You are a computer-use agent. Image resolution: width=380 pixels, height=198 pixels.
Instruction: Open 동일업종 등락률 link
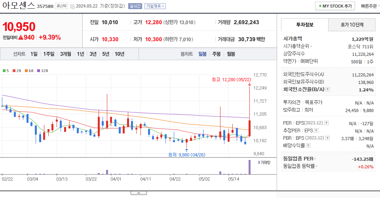300,166
